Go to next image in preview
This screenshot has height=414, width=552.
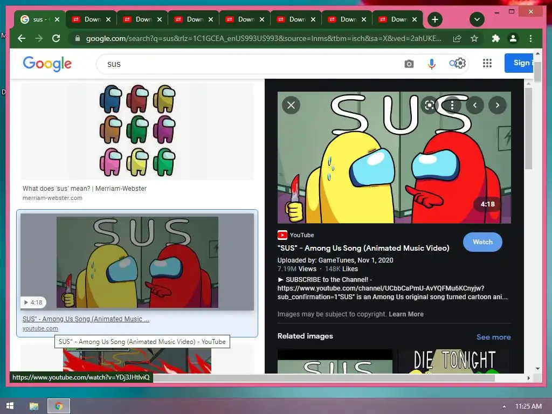pyautogui.click(x=498, y=105)
